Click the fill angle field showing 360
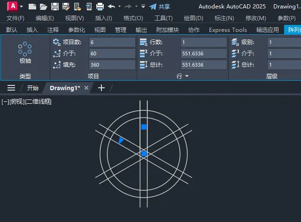This screenshot has width=301, height=222. 112,65
